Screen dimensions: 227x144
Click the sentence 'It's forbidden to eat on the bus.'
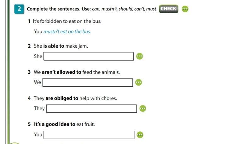coord(67,21)
